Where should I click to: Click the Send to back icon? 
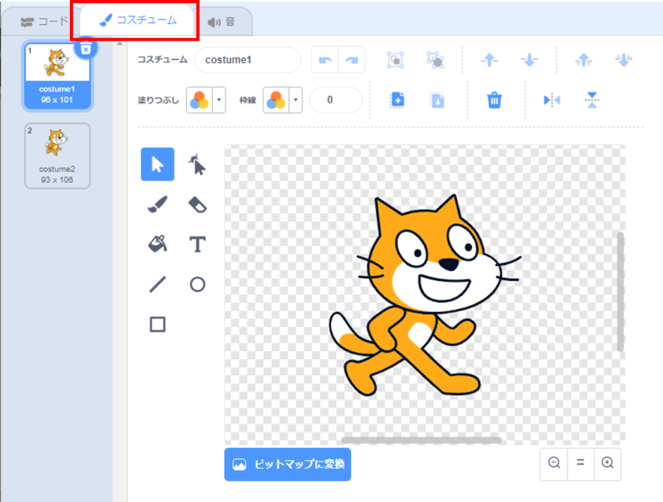tap(624, 60)
